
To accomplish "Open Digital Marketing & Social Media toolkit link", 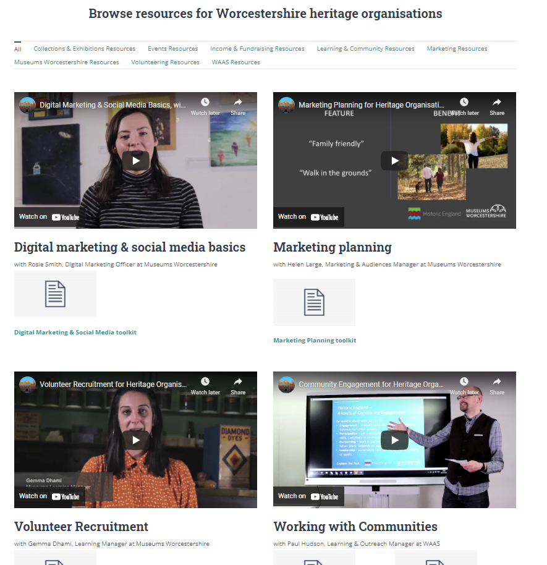I will point(75,332).
